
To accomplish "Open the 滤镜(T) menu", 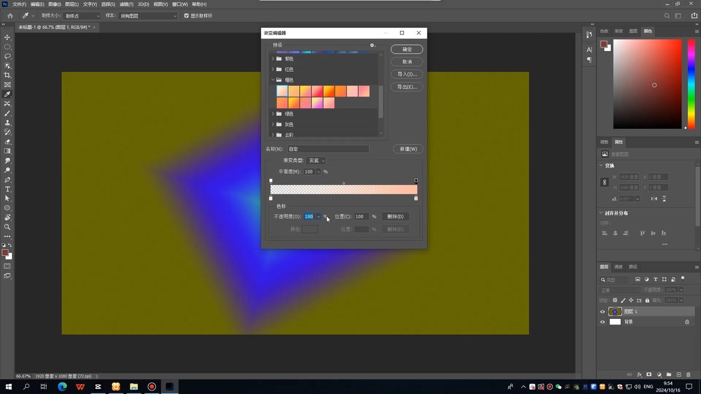I will 126,4.
